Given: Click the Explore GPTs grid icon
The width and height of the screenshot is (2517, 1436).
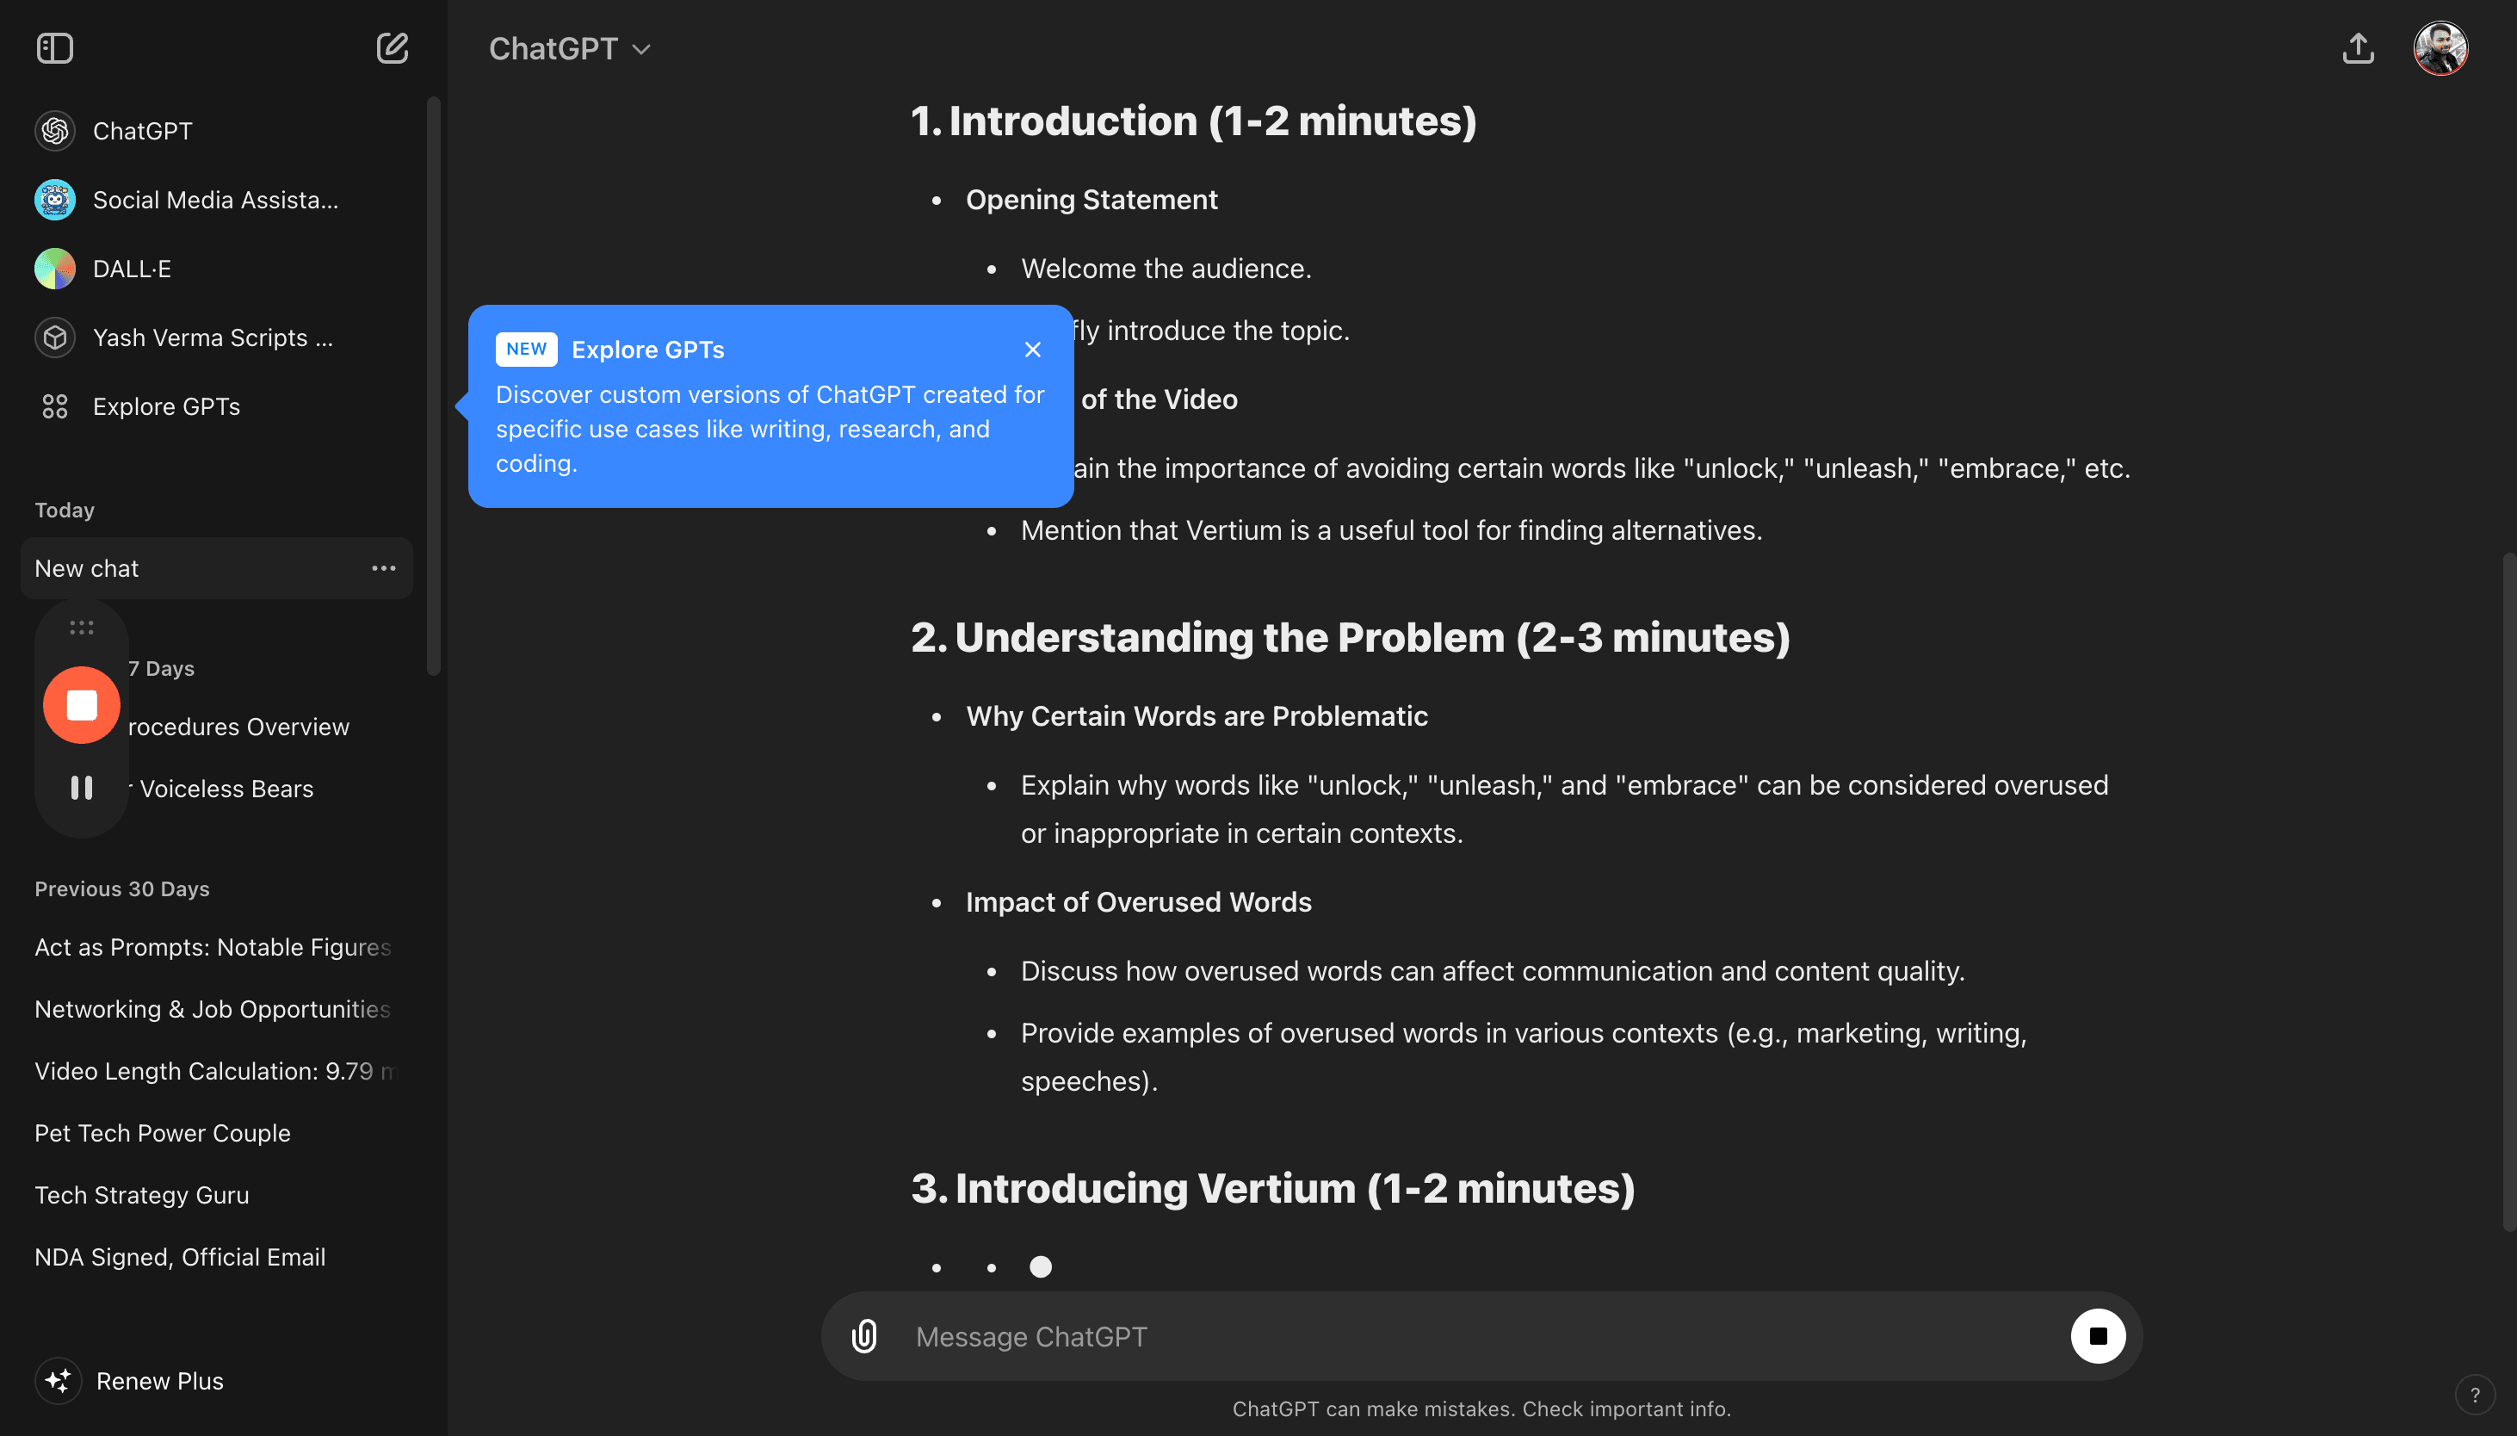Looking at the screenshot, I should tap(55, 406).
